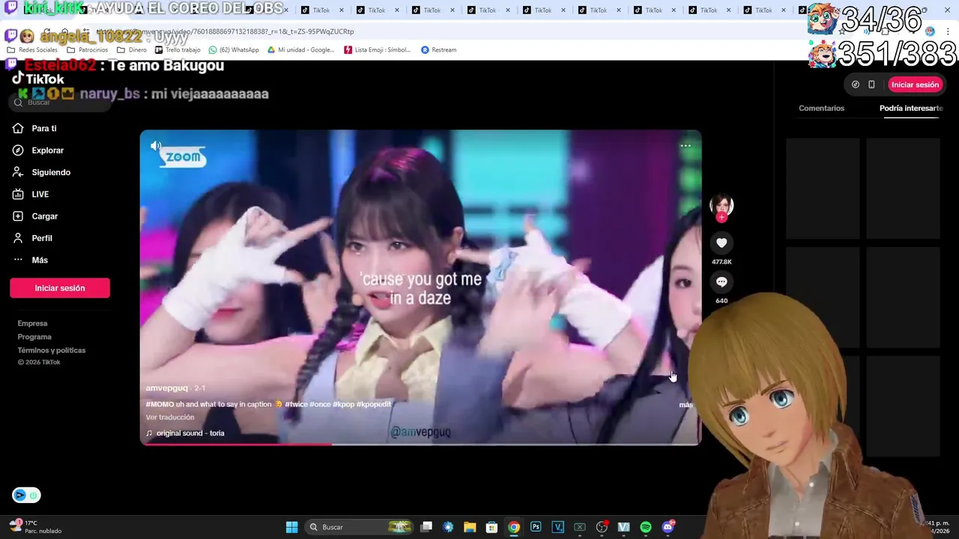Click the phone app icon in header
The height and width of the screenshot is (539, 959).
tap(871, 85)
